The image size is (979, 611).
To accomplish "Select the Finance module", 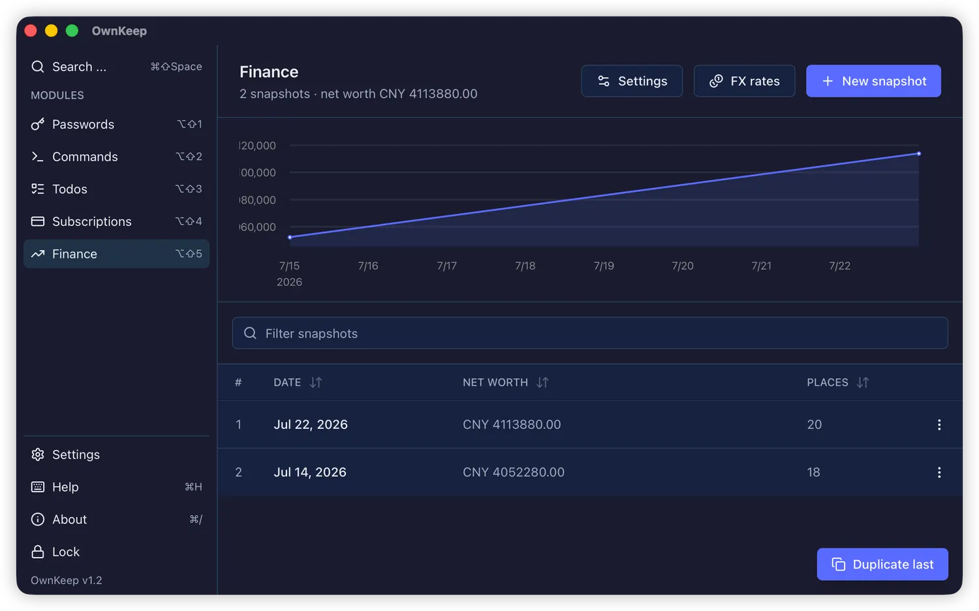I will tap(116, 254).
